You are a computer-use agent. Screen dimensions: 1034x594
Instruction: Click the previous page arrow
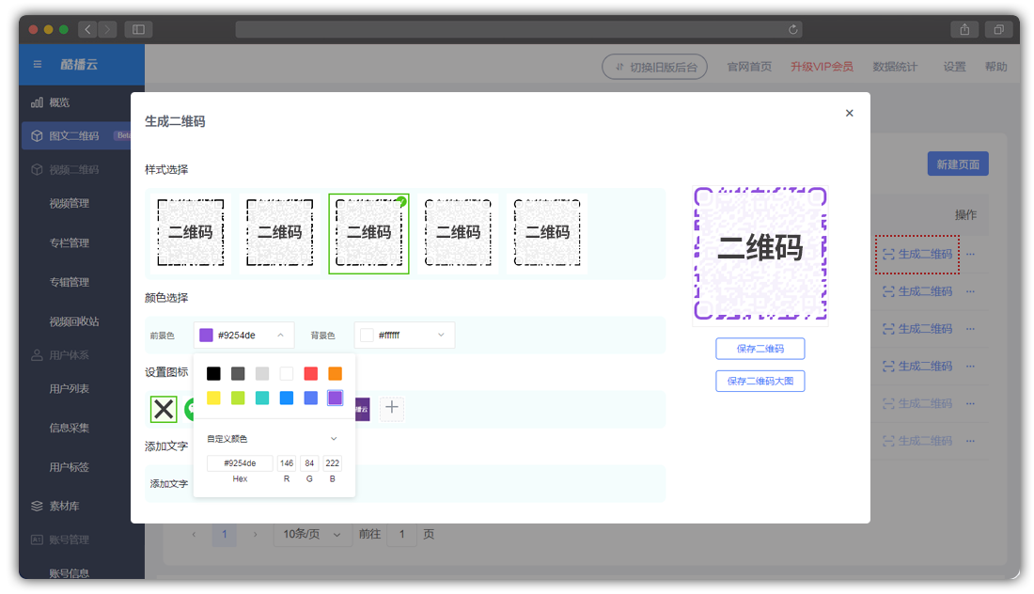click(194, 534)
